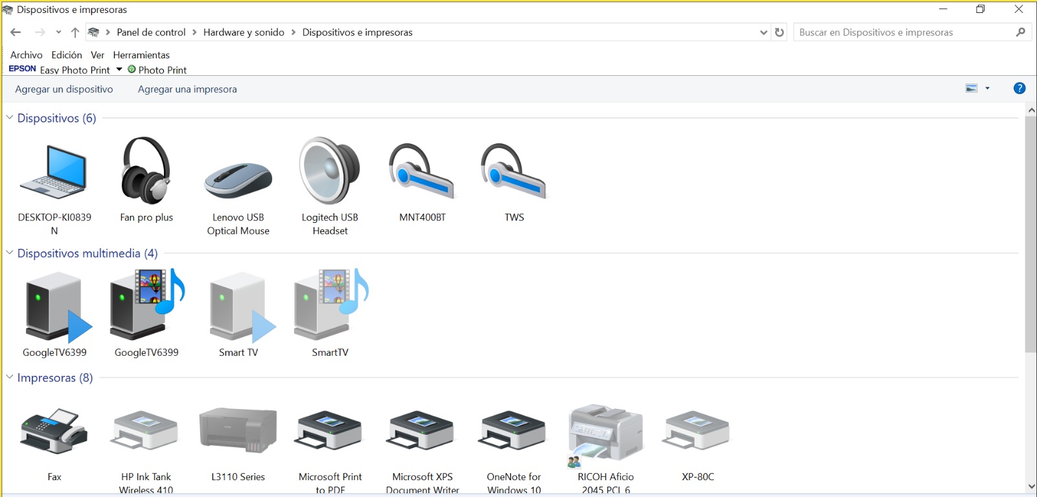This screenshot has height=497, width=1037.
Task: Select the Fax printer icon
Action: (54, 431)
